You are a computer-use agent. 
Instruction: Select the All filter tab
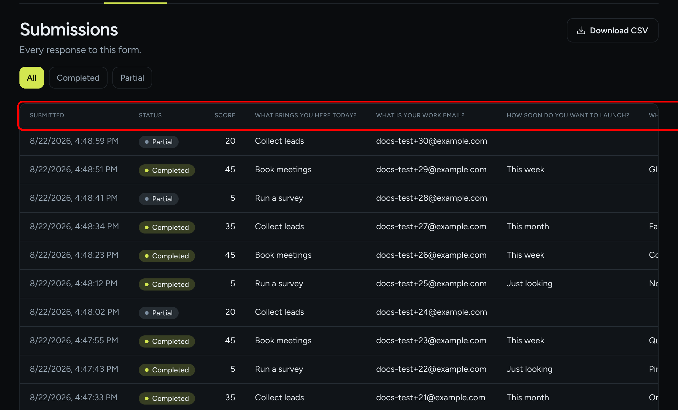pos(32,78)
